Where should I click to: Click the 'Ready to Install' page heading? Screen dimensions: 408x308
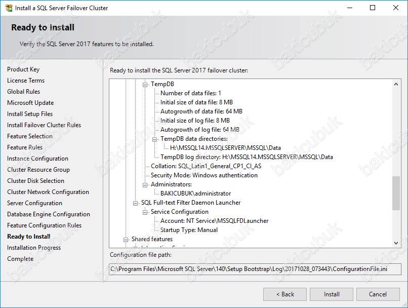[43, 27]
